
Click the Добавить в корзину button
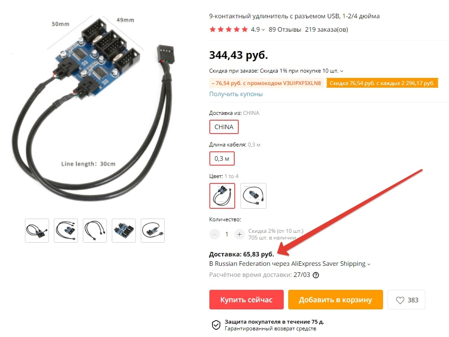[x=335, y=300]
